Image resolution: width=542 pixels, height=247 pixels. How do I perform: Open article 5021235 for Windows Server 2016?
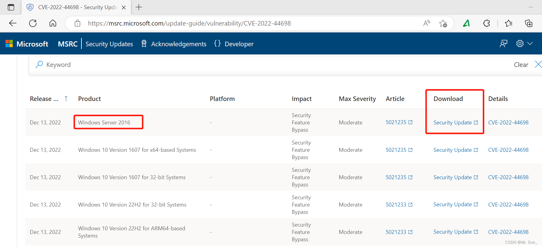click(x=399, y=122)
